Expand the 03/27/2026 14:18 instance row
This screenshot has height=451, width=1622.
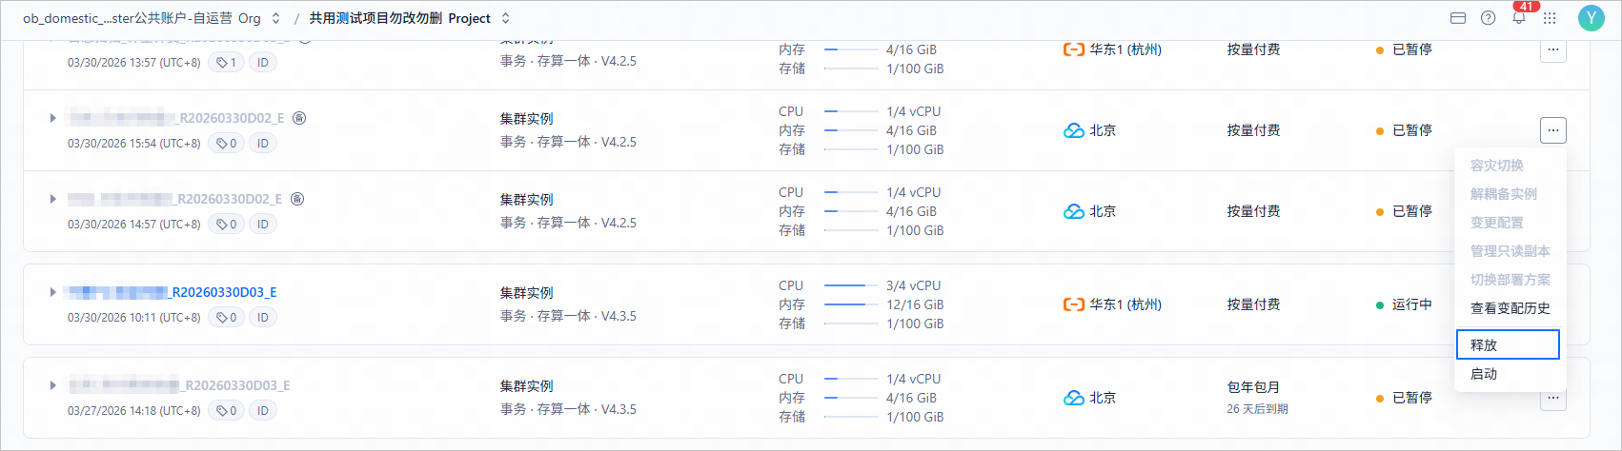point(52,385)
